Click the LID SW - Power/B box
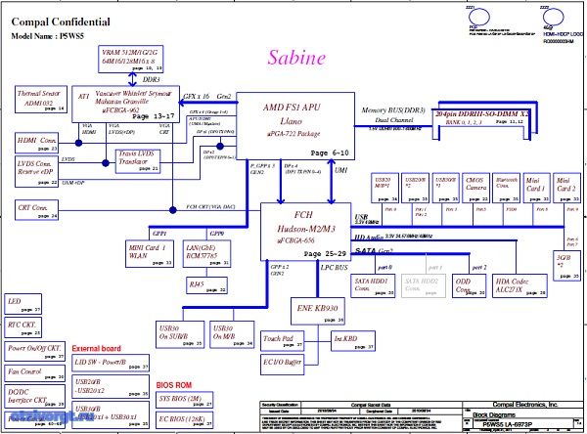587x434 pixels. pyautogui.click(x=110, y=364)
